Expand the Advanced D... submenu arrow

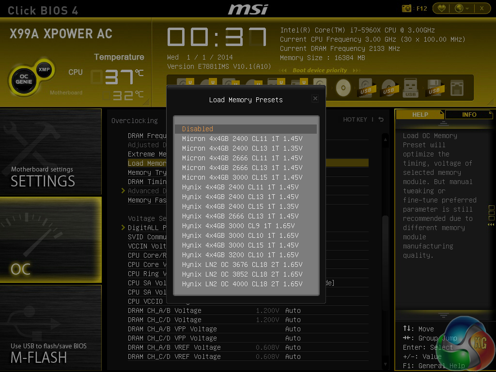pyautogui.click(x=124, y=191)
